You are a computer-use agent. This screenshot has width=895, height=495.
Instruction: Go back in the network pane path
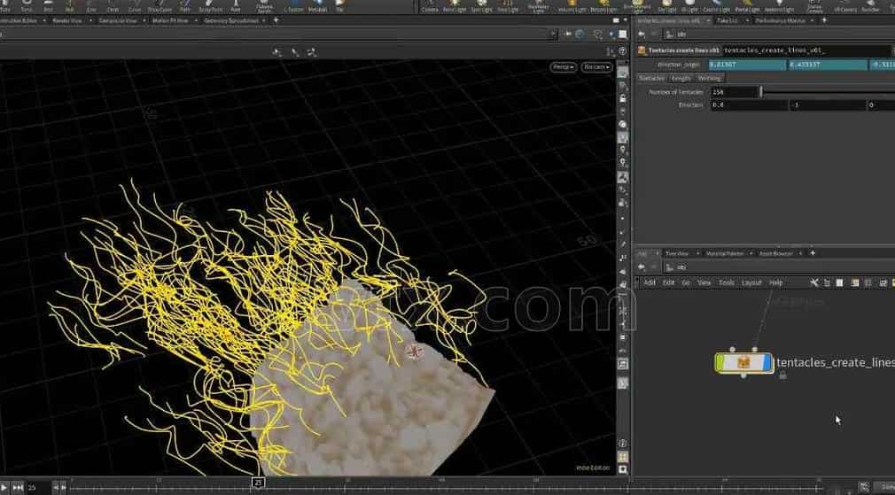coord(642,267)
